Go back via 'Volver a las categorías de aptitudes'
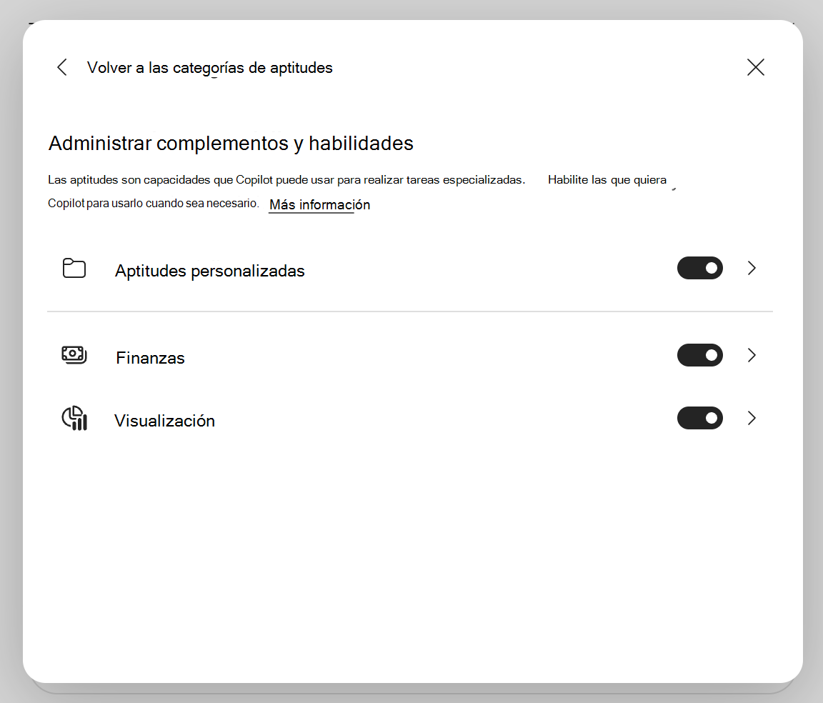This screenshot has height=703, width=823. click(x=209, y=68)
